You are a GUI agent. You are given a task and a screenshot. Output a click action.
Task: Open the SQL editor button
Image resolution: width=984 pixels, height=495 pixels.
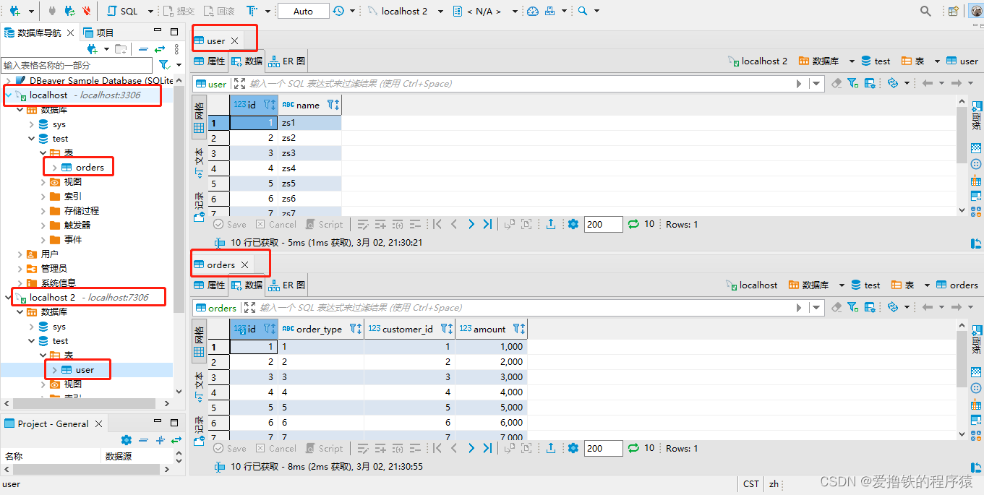[x=123, y=11]
